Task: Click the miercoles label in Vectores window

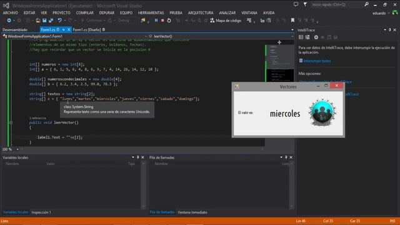Action: (x=285, y=114)
